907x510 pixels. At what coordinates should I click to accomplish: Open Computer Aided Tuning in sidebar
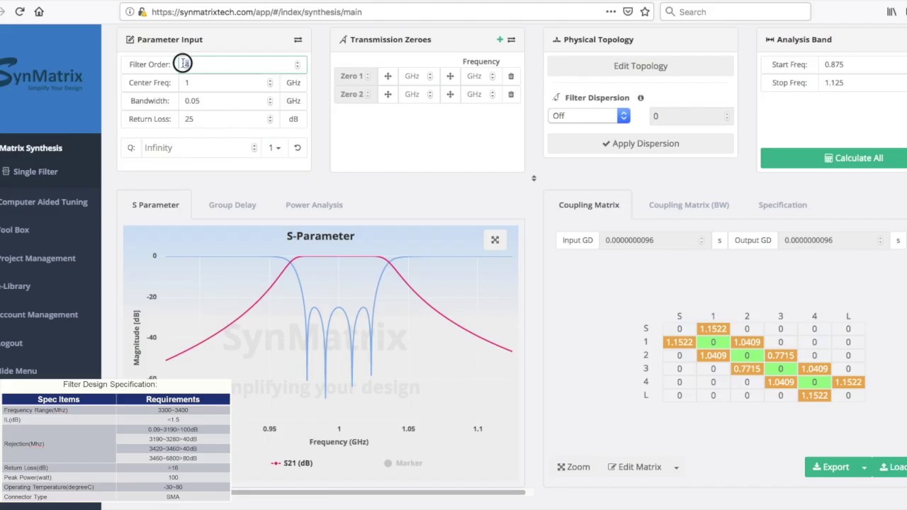coord(43,202)
